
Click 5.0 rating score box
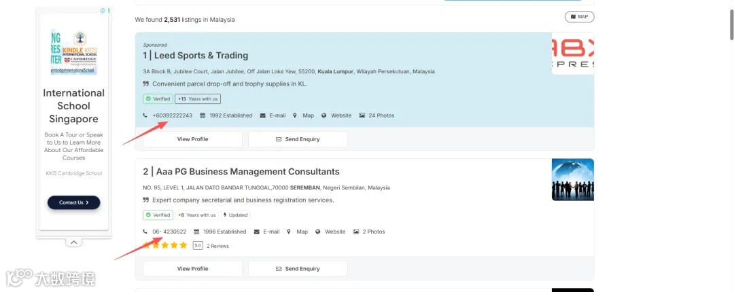point(198,246)
